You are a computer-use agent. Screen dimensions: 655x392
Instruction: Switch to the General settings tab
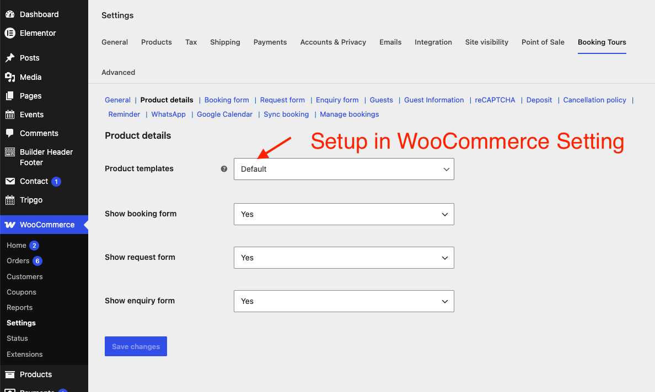(115, 42)
